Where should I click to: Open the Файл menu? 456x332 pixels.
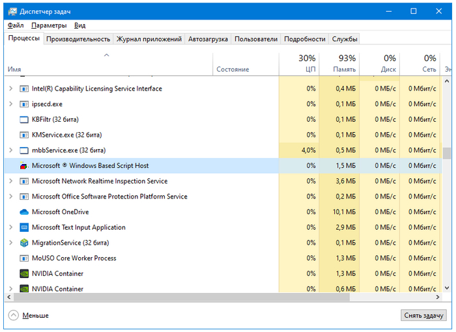[x=16, y=25]
